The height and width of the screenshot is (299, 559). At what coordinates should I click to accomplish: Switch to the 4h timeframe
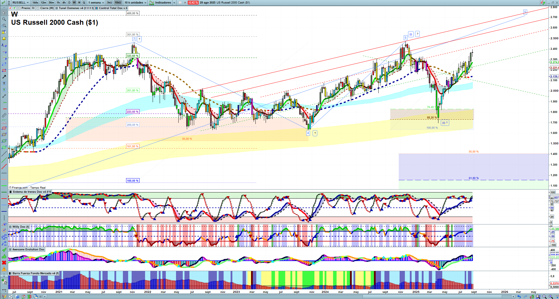(x=64, y=3)
